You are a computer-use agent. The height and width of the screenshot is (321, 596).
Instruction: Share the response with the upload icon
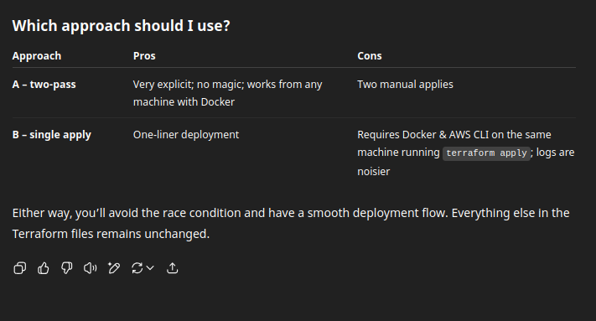pos(172,268)
